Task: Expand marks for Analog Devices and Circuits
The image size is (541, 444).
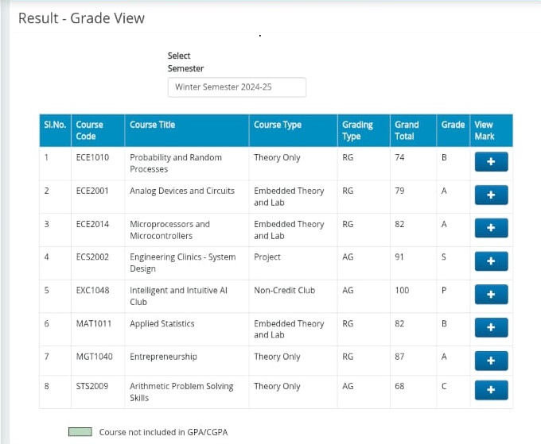Action: (x=491, y=195)
